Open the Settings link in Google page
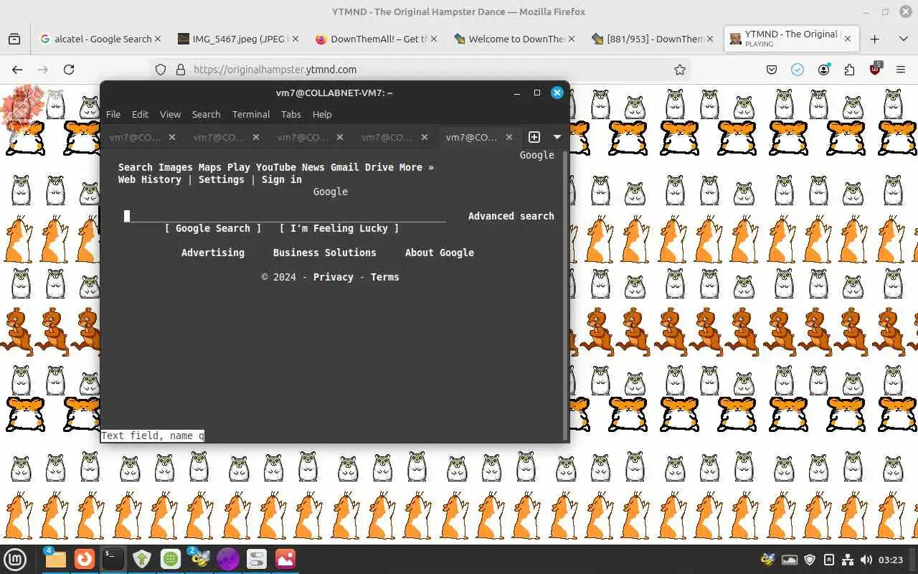918x574 pixels. tap(222, 179)
